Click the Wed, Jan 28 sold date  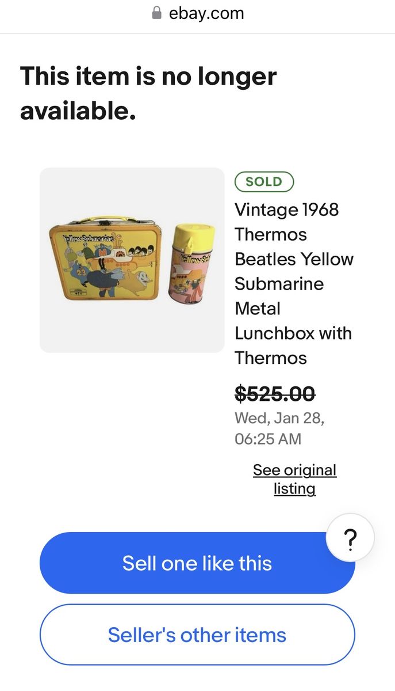coord(279,419)
